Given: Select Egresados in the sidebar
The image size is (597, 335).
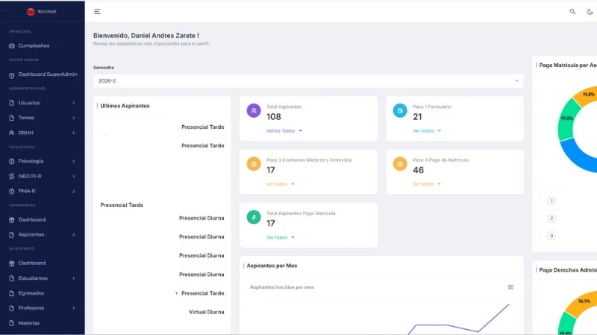Looking at the screenshot, I should (x=32, y=293).
